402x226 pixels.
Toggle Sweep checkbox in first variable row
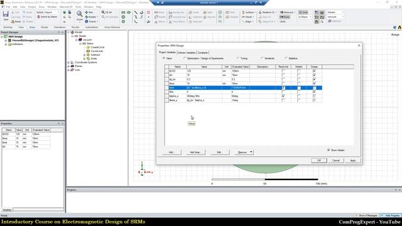(x=314, y=71)
